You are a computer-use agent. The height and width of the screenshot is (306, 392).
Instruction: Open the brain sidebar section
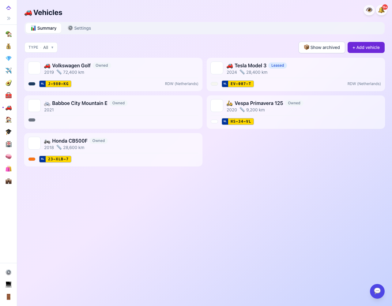click(9, 156)
